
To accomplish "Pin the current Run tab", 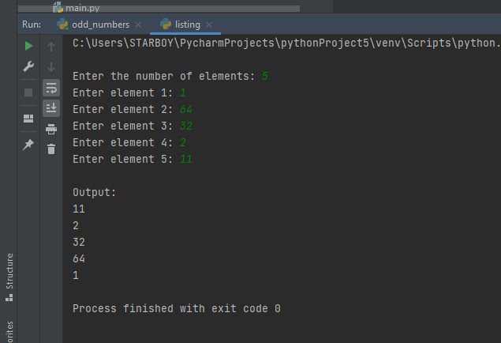I will tap(28, 145).
